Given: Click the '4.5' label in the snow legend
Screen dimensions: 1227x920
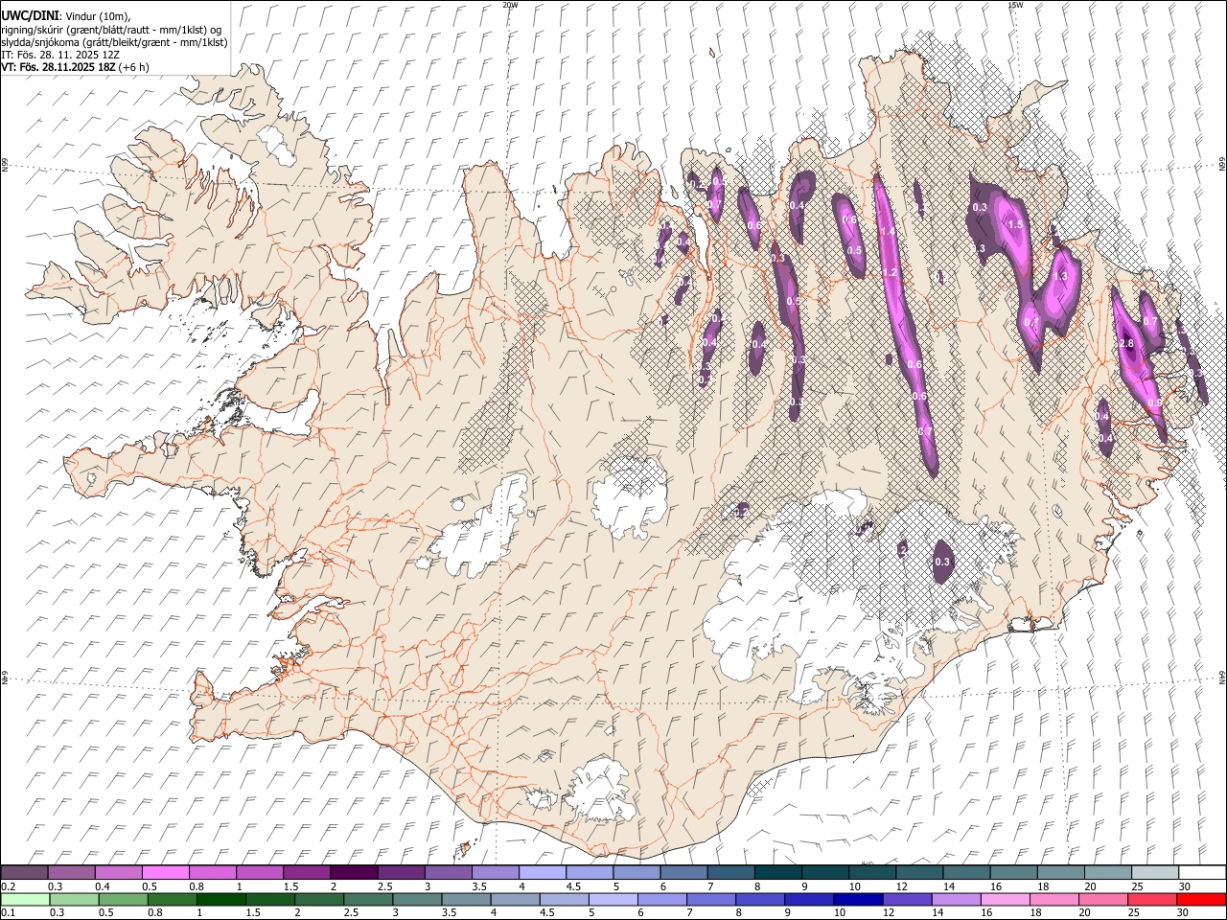Looking at the screenshot, I should coord(573,886).
